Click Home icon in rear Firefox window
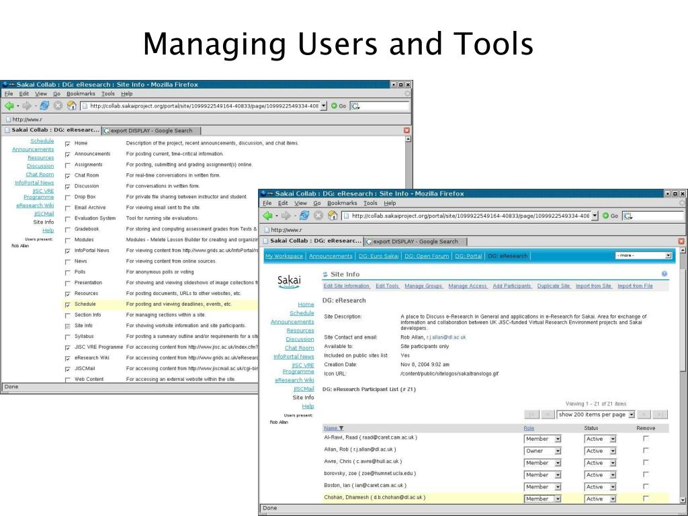This screenshot has width=688, height=516. [71, 105]
